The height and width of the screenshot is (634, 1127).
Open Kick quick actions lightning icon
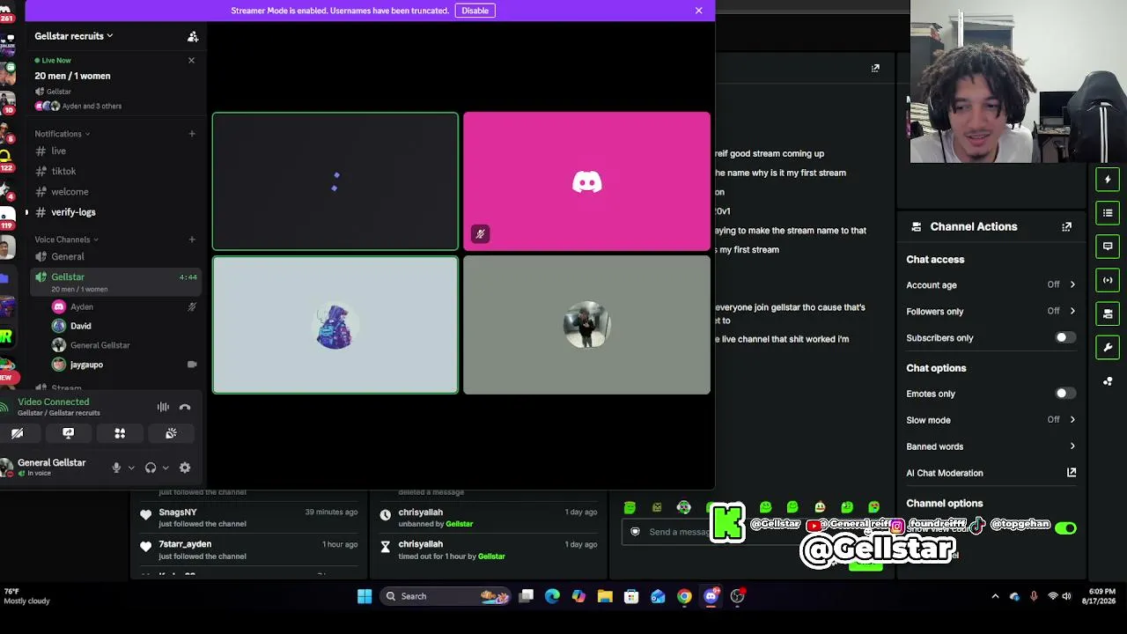(x=1108, y=180)
